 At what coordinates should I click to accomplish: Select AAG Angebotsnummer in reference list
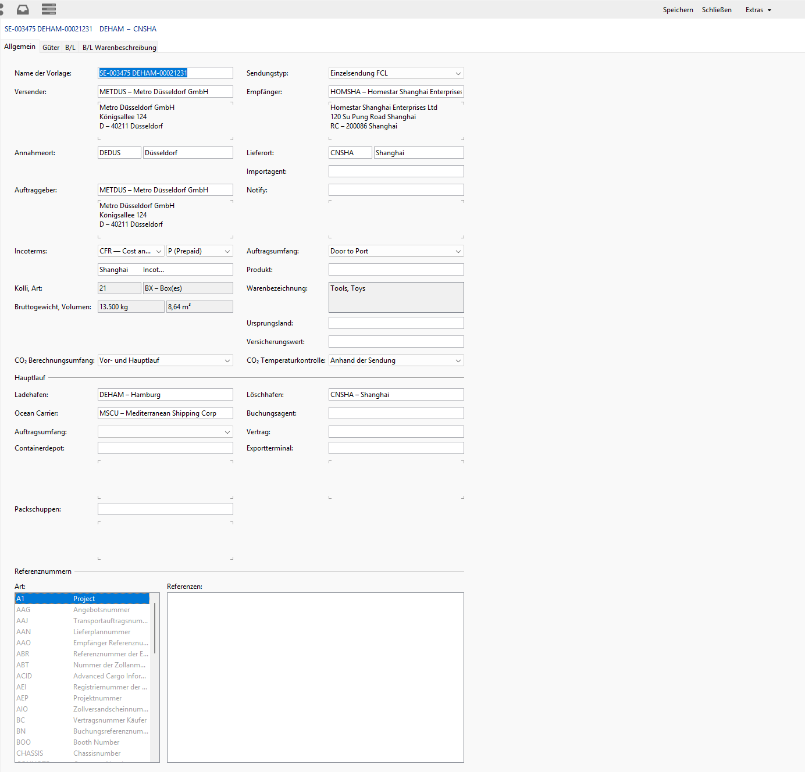click(81, 610)
